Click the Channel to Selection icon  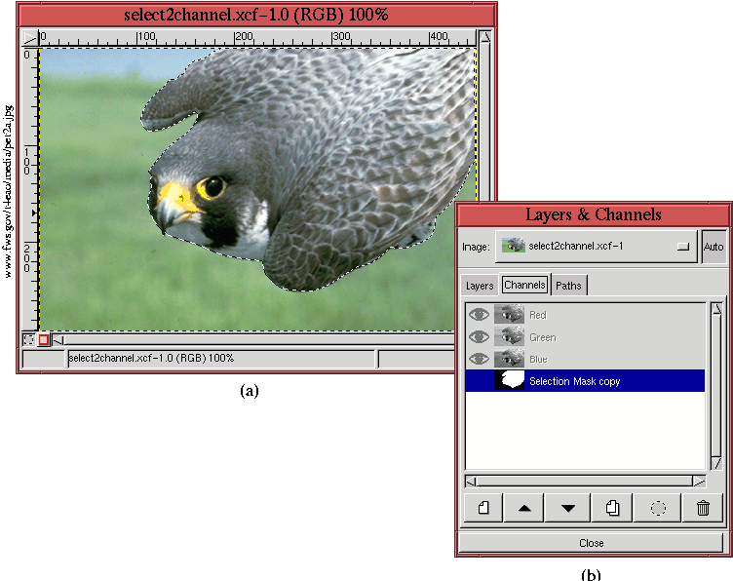(x=658, y=508)
